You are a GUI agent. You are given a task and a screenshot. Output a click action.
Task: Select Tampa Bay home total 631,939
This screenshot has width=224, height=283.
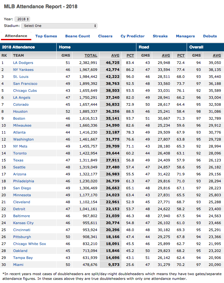(x=90, y=258)
